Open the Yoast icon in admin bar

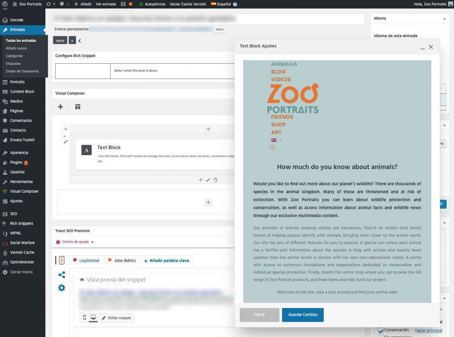click(123, 4)
